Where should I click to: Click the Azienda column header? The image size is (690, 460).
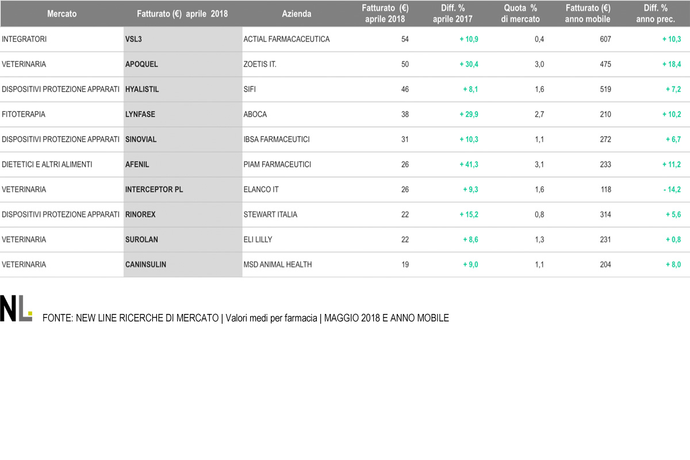[297, 13]
